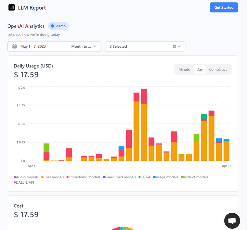Open the chat support bubble
The height and width of the screenshot is (230, 247).
(232, 221)
